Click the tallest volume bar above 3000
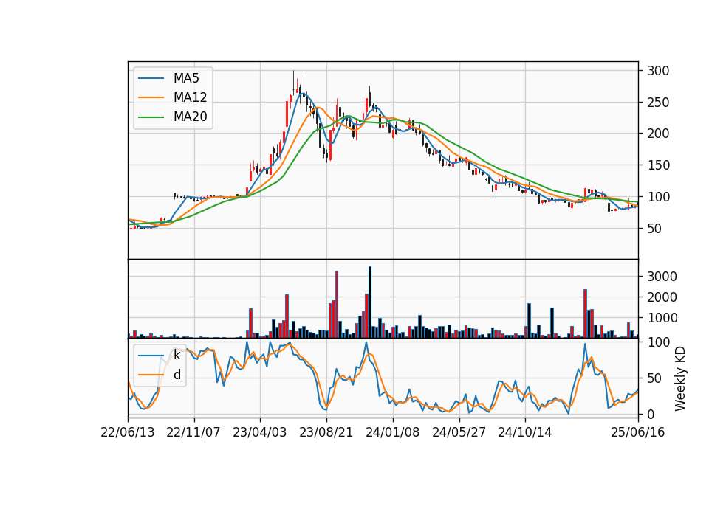This screenshot has height=509, width=709. 370,302
